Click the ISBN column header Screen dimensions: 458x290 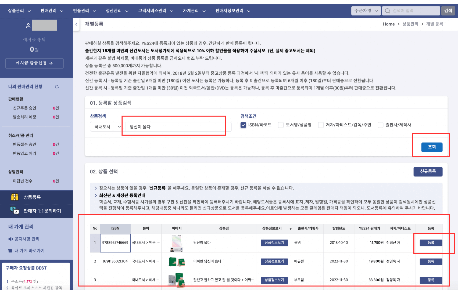click(115, 229)
